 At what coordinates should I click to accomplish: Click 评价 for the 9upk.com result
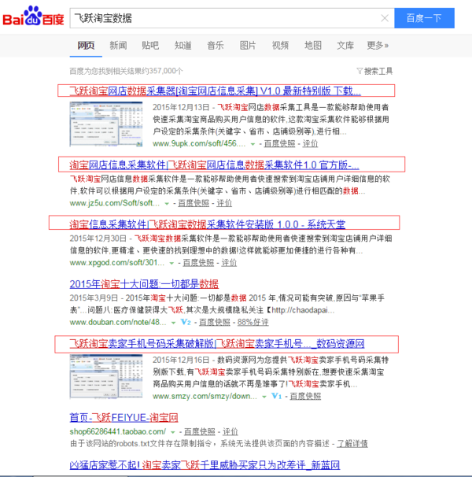click(310, 143)
